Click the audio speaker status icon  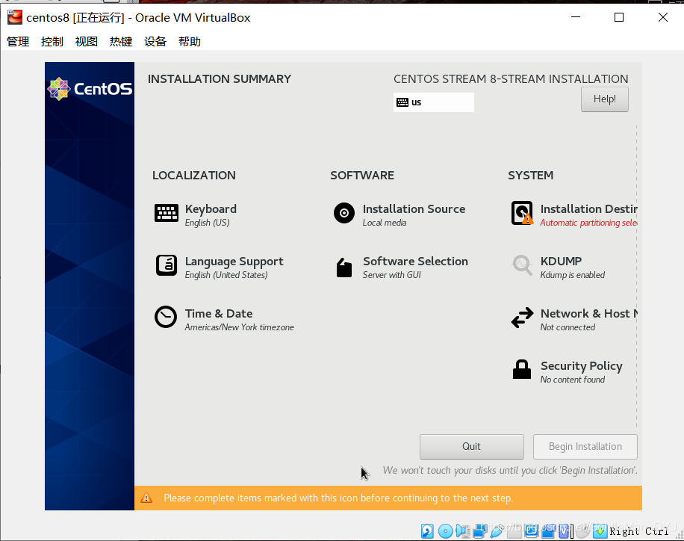point(463,531)
